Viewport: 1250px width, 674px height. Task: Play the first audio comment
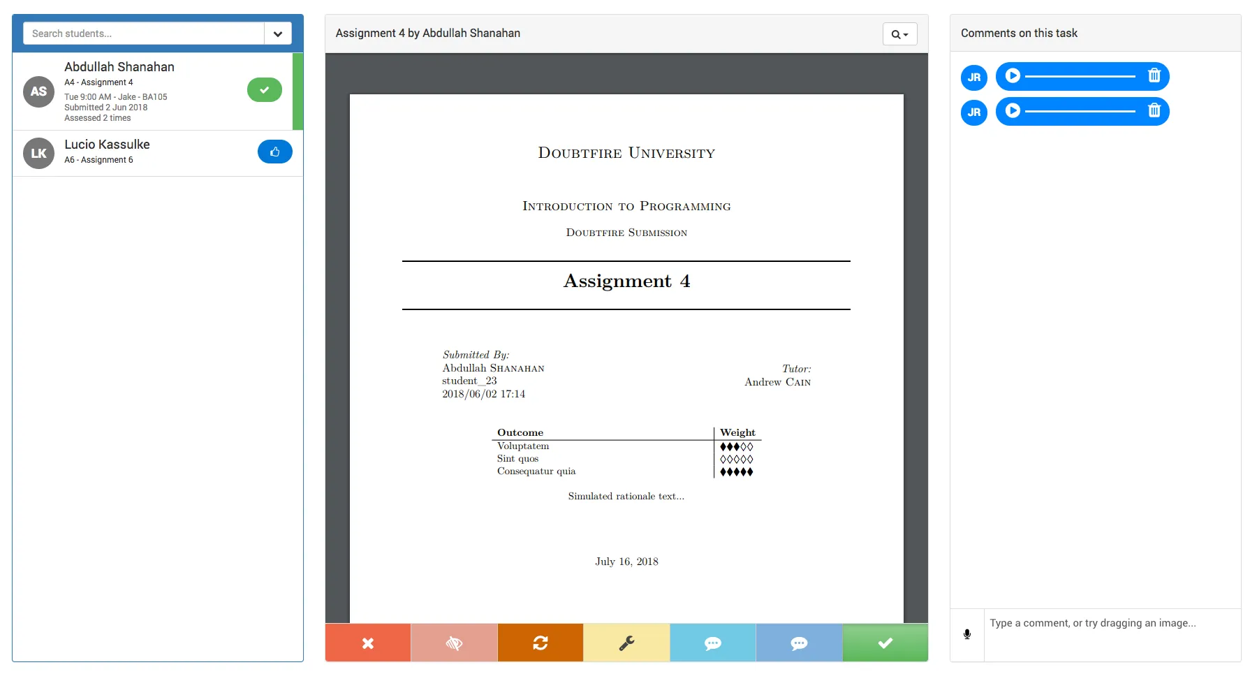pos(1013,75)
